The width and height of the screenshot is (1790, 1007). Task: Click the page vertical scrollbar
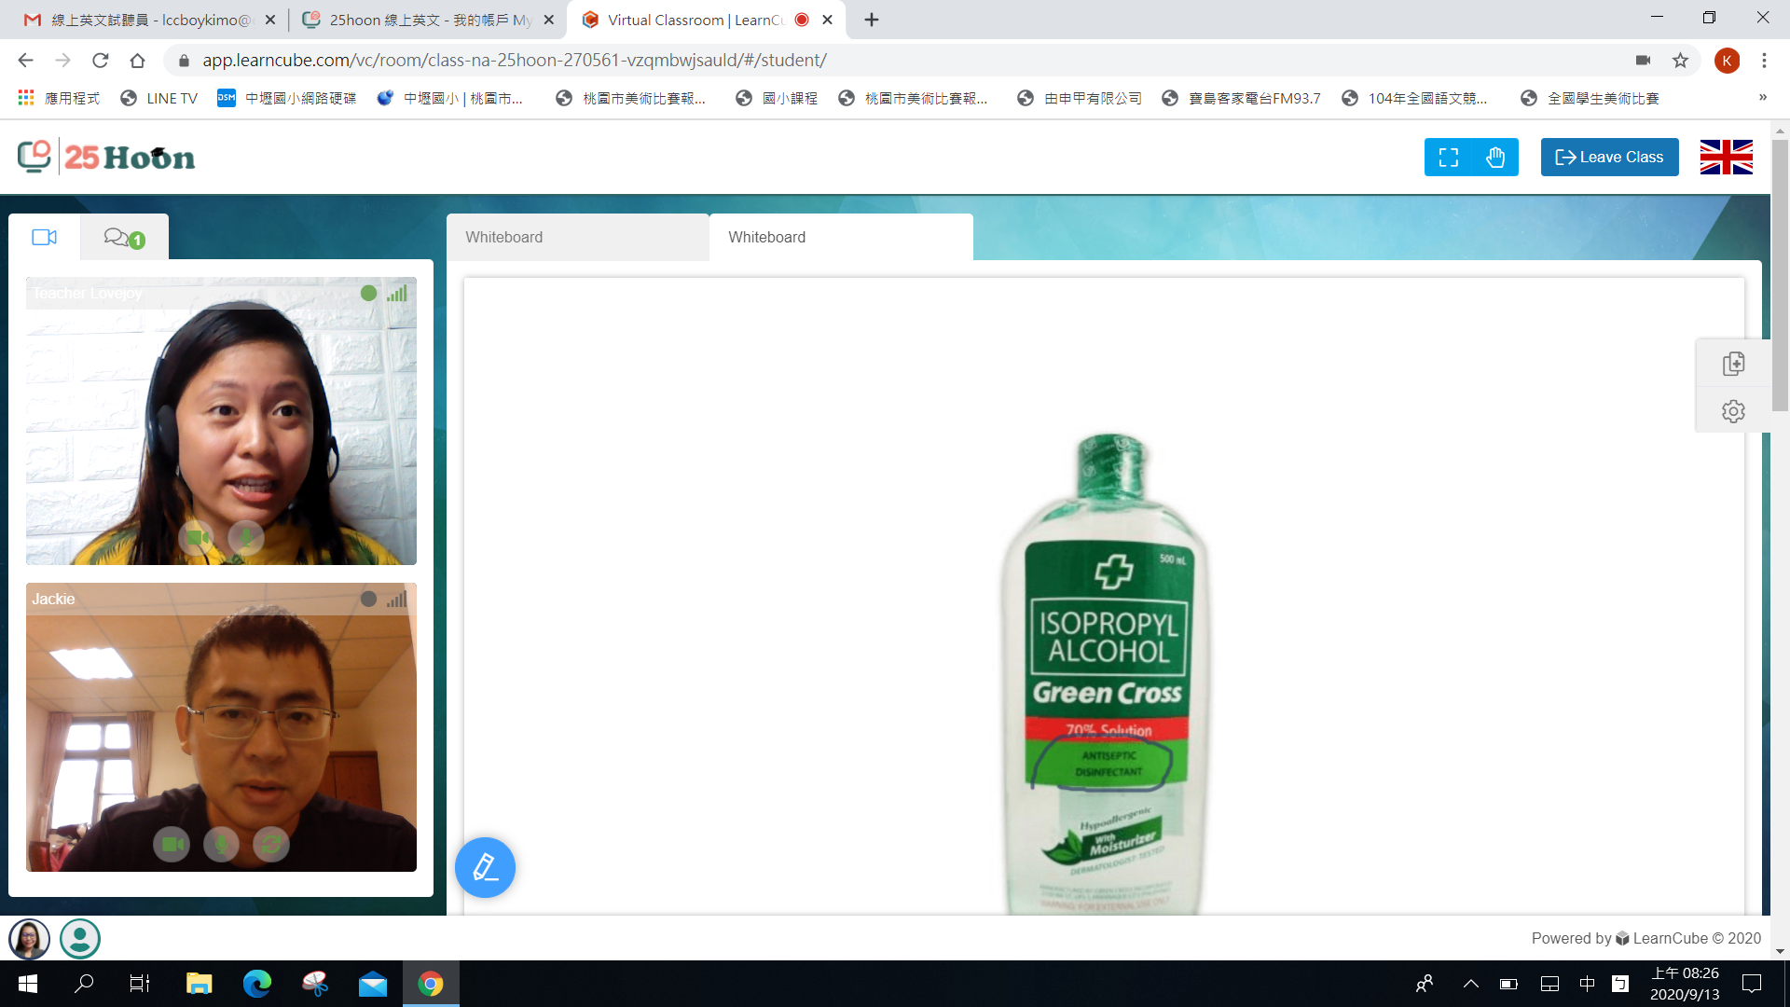1780,275
